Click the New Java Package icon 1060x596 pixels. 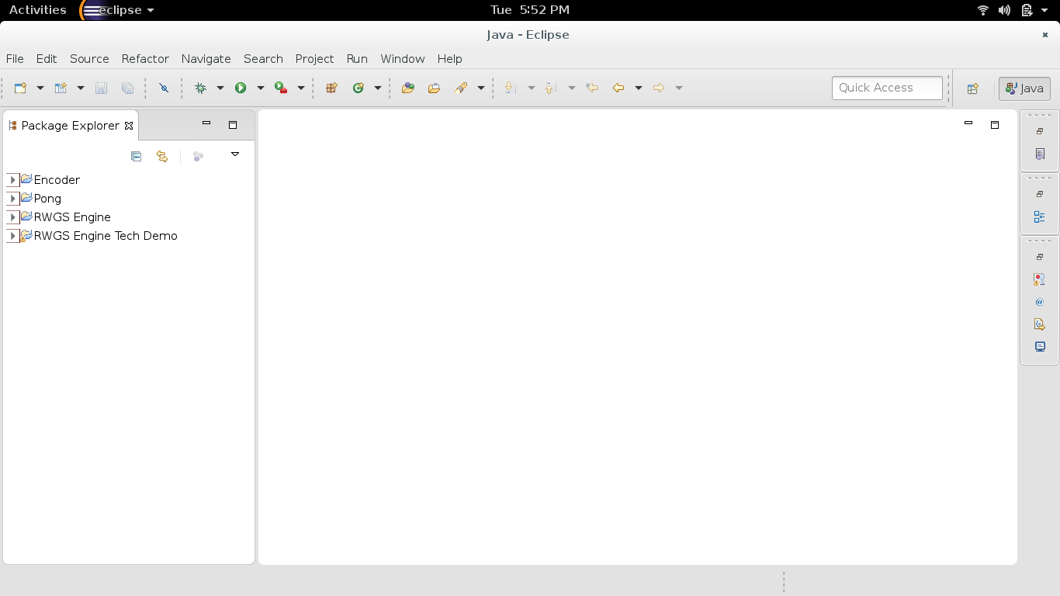click(x=331, y=88)
